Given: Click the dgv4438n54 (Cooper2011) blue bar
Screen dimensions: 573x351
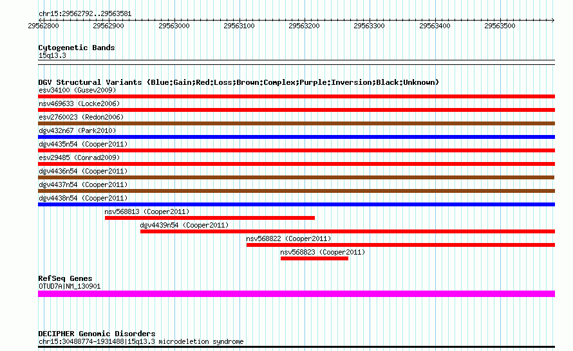Looking at the screenshot, I should [296, 204].
